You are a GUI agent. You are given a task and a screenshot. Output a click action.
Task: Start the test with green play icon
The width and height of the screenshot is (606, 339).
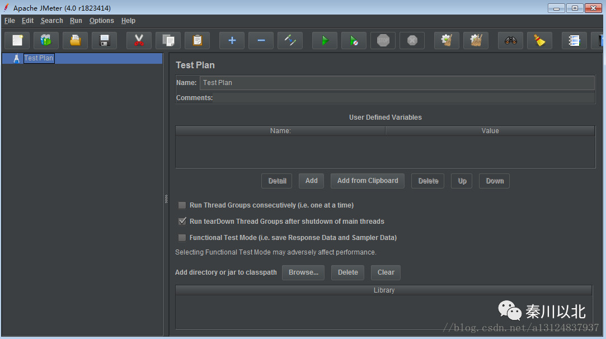click(x=325, y=40)
